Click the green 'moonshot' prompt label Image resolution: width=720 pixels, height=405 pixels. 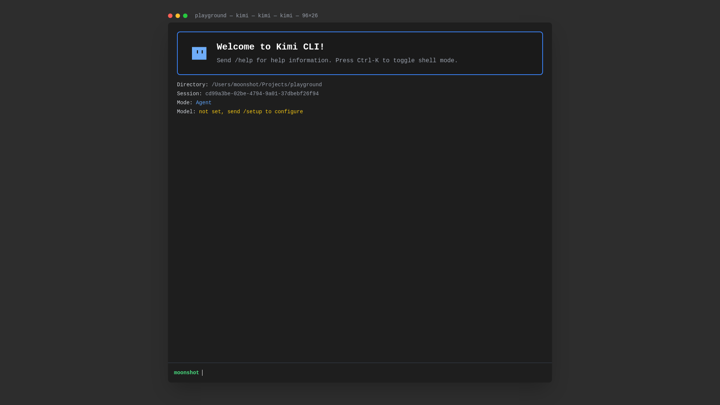pos(186,373)
